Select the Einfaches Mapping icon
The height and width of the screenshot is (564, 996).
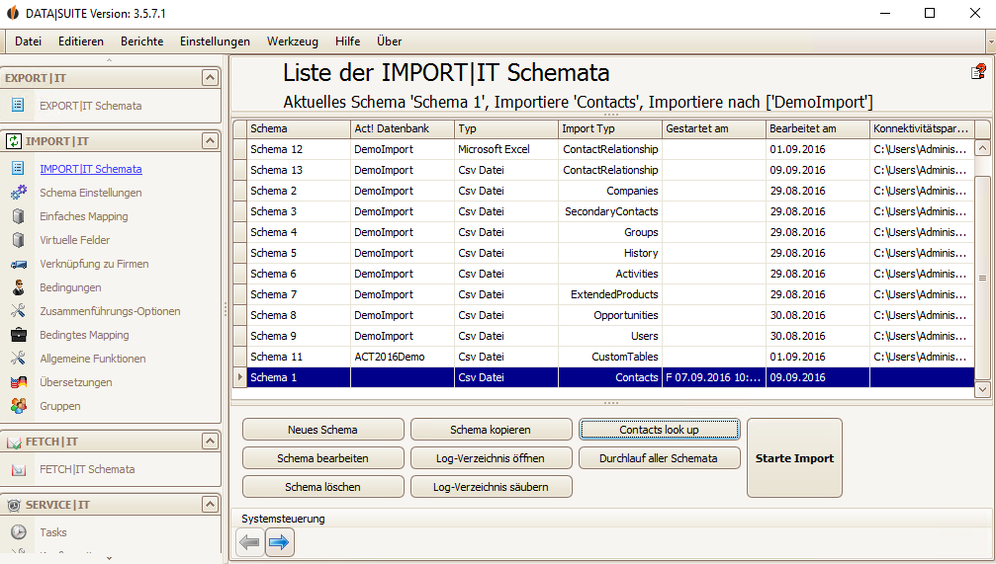point(19,216)
